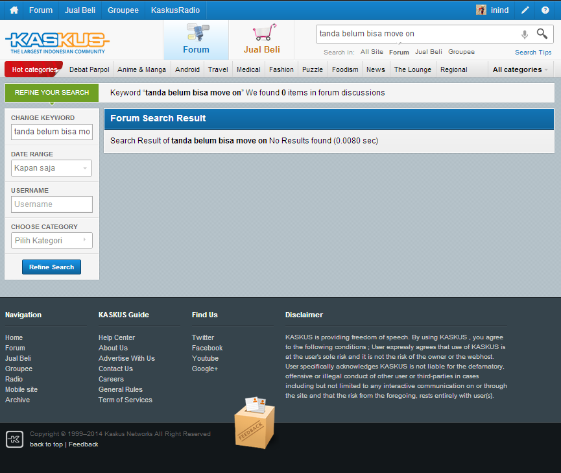Click the KASKUS logo

57,43
